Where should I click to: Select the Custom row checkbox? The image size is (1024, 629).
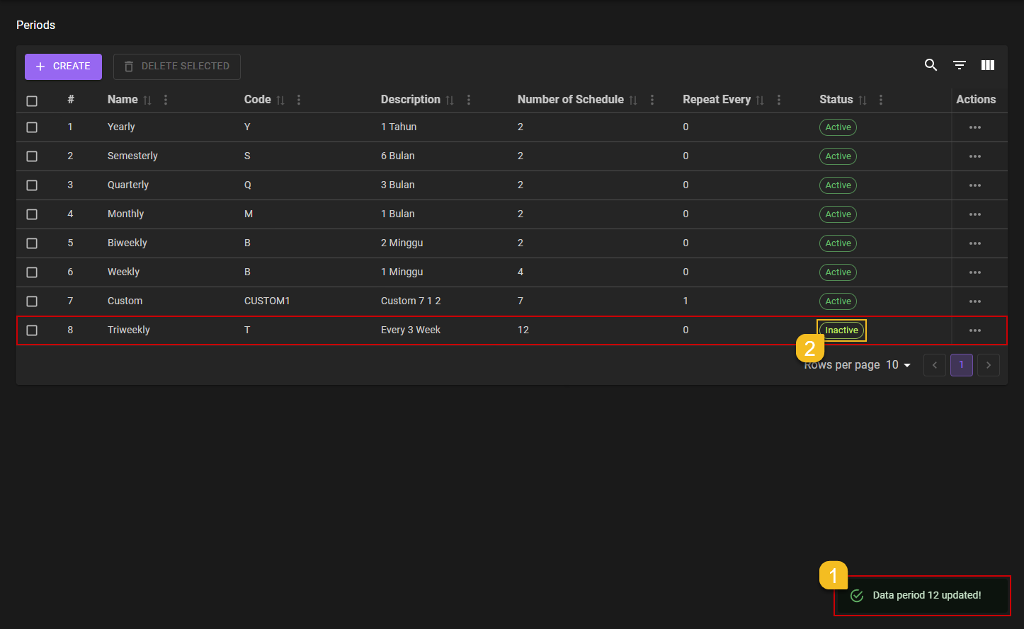32,301
